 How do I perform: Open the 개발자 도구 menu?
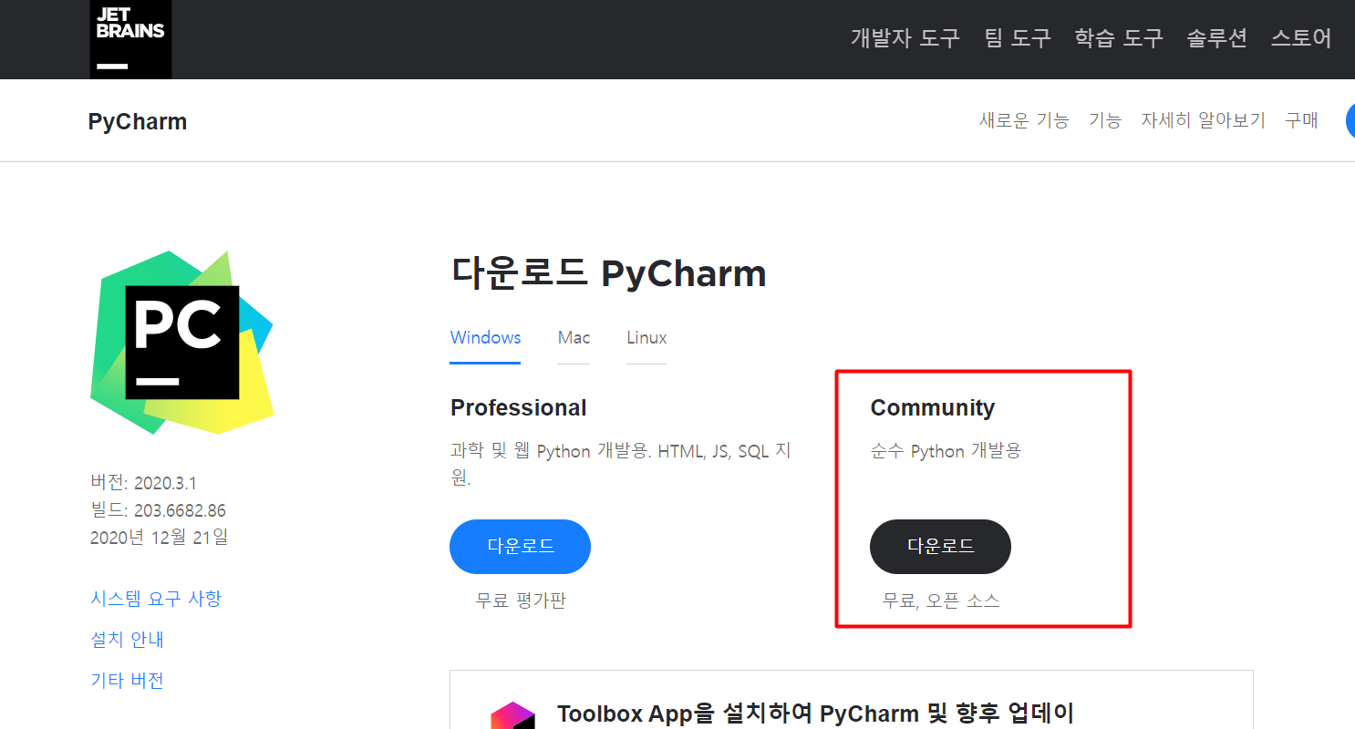[x=905, y=38]
